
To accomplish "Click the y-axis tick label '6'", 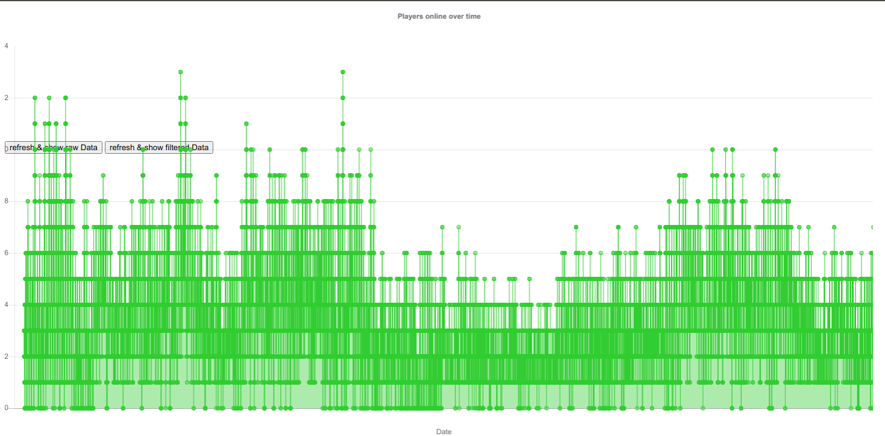I will [x=7, y=253].
